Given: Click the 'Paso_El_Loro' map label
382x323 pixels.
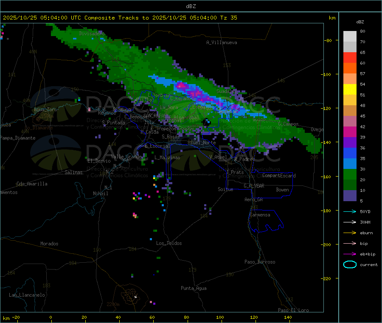Looking at the screenshot, I should coord(293,310).
